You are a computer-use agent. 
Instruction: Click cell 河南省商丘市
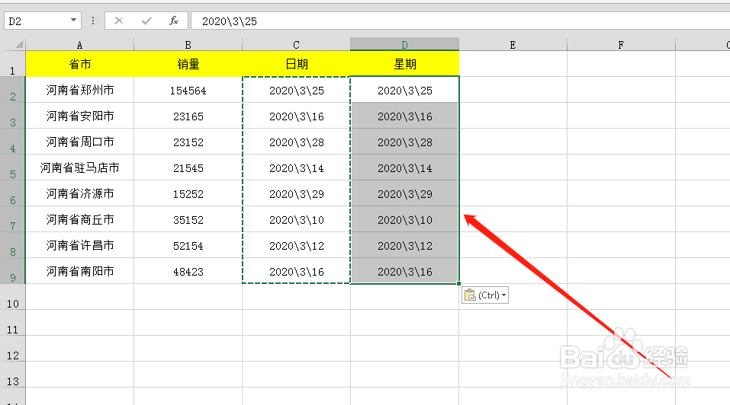pyautogui.click(x=79, y=219)
